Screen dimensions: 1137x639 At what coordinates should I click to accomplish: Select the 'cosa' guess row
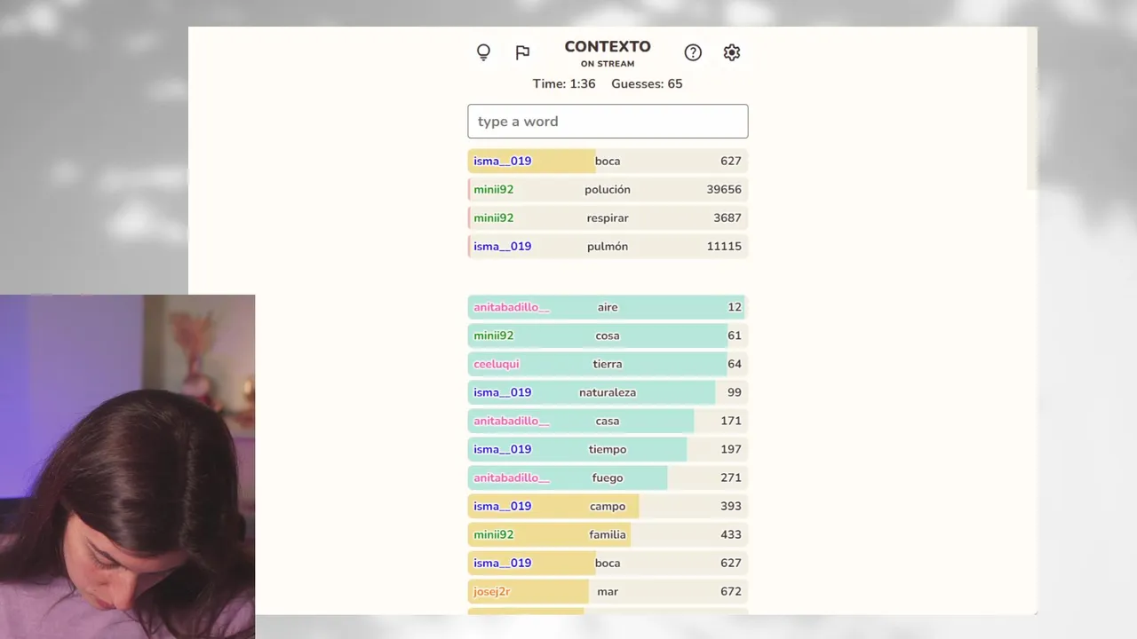pos(608,335)
